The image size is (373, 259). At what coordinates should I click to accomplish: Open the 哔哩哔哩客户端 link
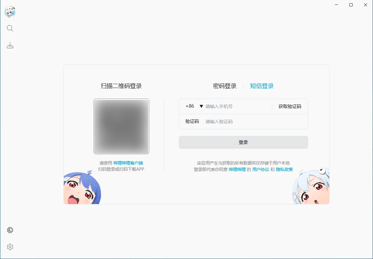(128, 163)
